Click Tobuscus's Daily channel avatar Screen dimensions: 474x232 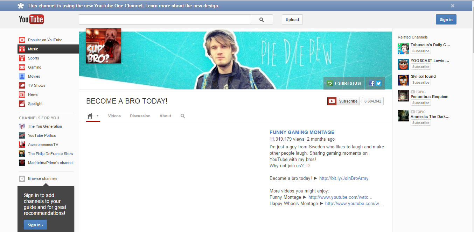pos(403,49)
